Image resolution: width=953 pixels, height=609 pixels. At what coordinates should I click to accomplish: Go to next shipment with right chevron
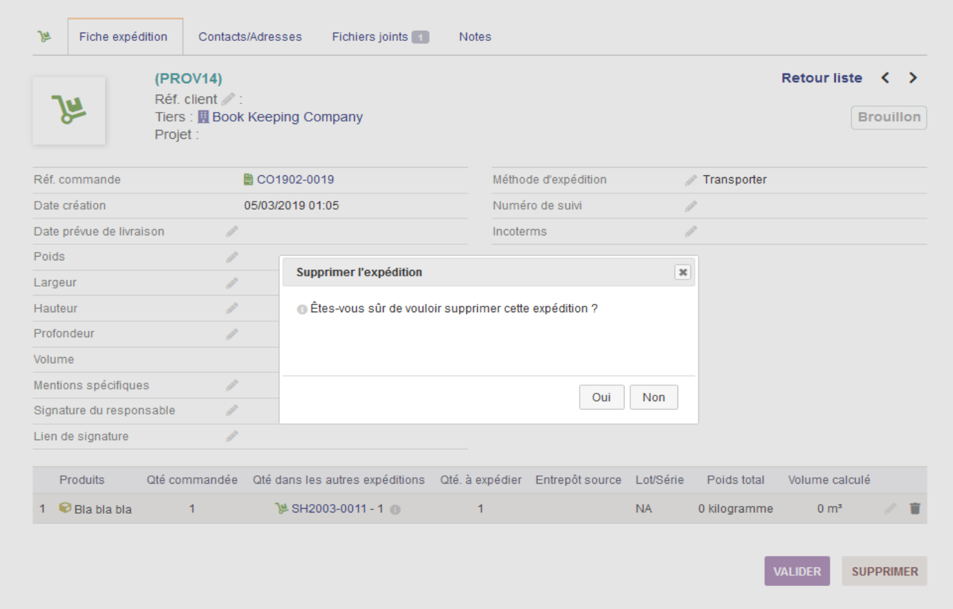[913, 78]
